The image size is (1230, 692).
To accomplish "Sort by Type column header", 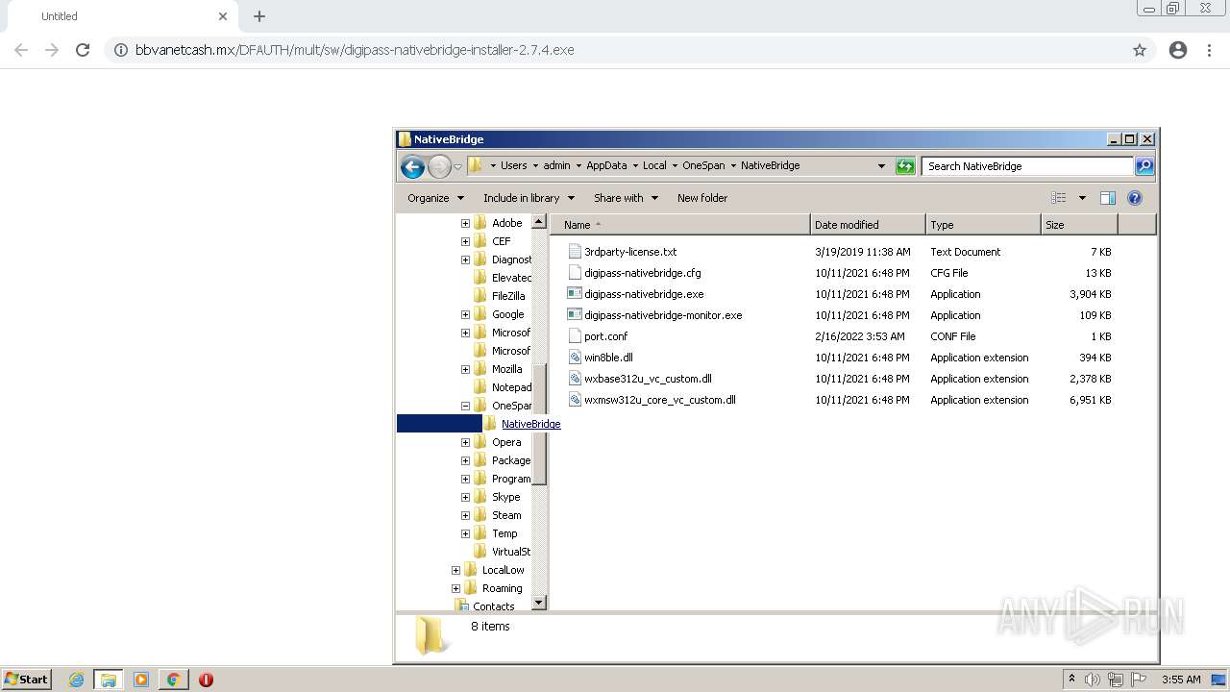I will point(983,225).
